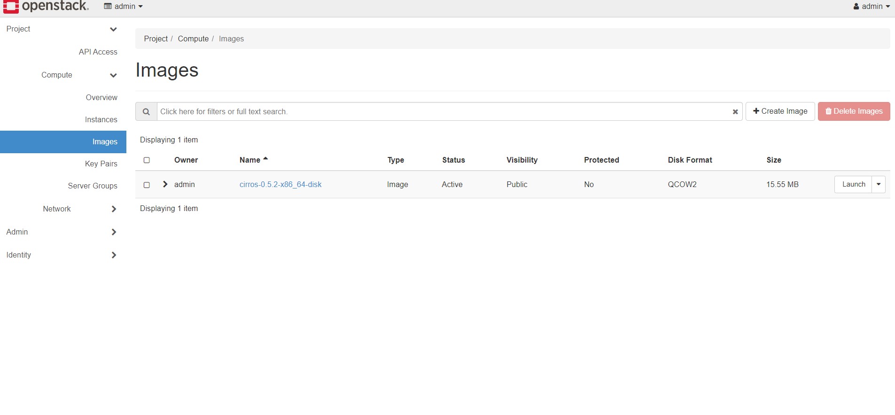Open the cirros-0.5.2-x86_64-disk image link
Viewport: 895px width, 415px height.
280,185
